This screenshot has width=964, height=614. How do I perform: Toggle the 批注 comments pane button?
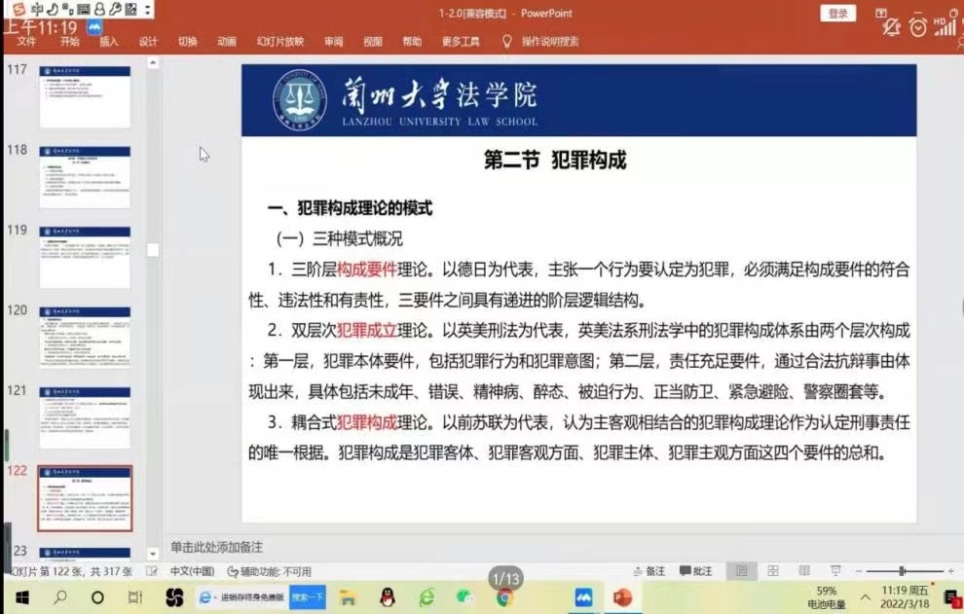(696, 571)
